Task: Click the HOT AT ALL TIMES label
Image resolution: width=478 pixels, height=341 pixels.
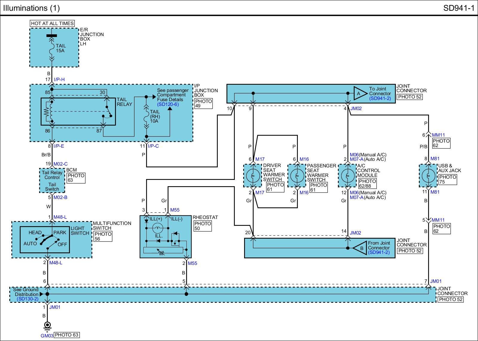Action: [52, 23]
